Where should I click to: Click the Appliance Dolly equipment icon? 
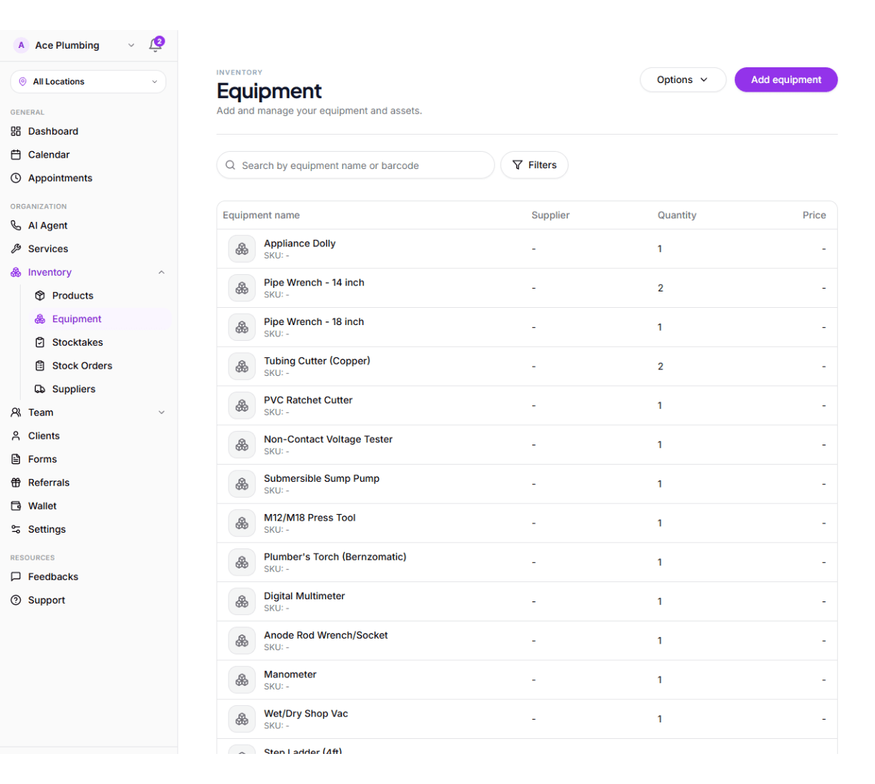tap(242, 249)
